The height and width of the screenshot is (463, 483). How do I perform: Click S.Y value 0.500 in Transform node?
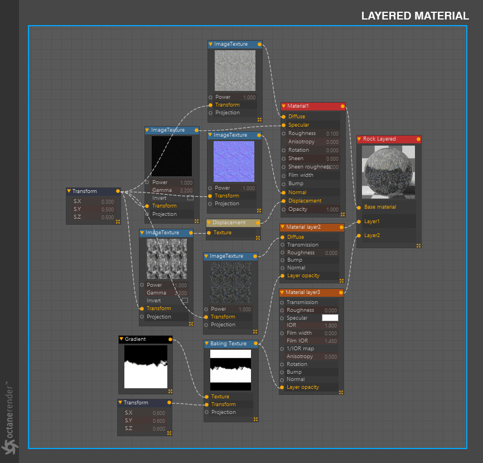coord(108,210)
